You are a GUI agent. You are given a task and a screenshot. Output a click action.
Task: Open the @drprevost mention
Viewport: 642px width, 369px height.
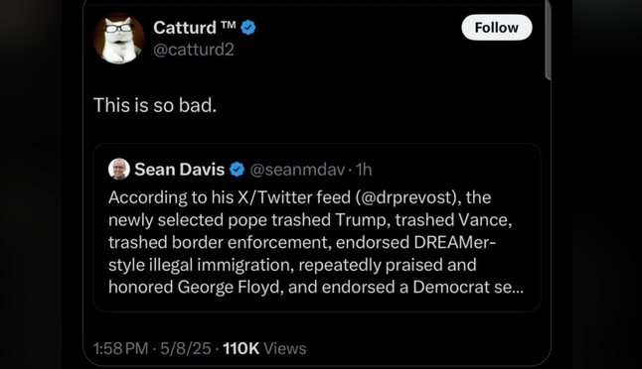click(407, 197)
